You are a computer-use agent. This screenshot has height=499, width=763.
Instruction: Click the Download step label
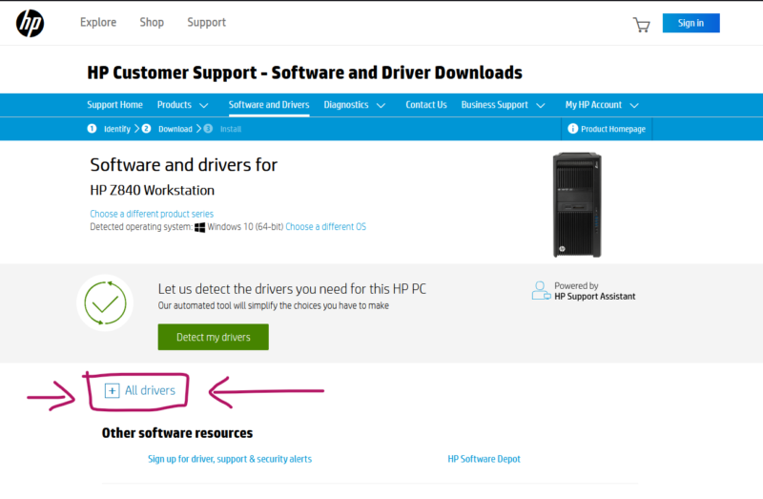point(175,129)
